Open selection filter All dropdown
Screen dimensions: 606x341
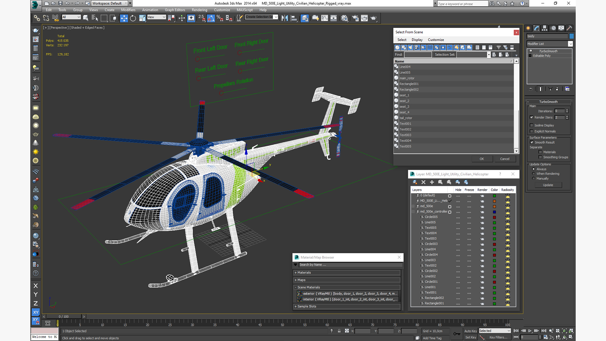click(x=71, y=17)
